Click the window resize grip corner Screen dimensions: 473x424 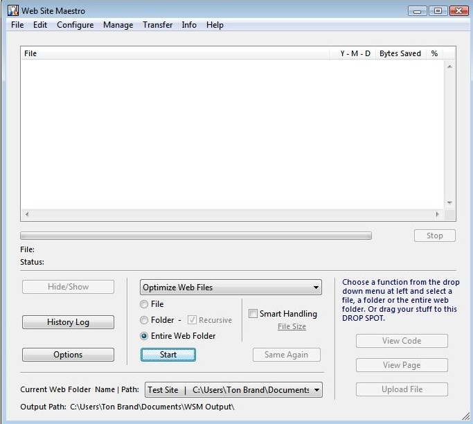tap(466, 417)
